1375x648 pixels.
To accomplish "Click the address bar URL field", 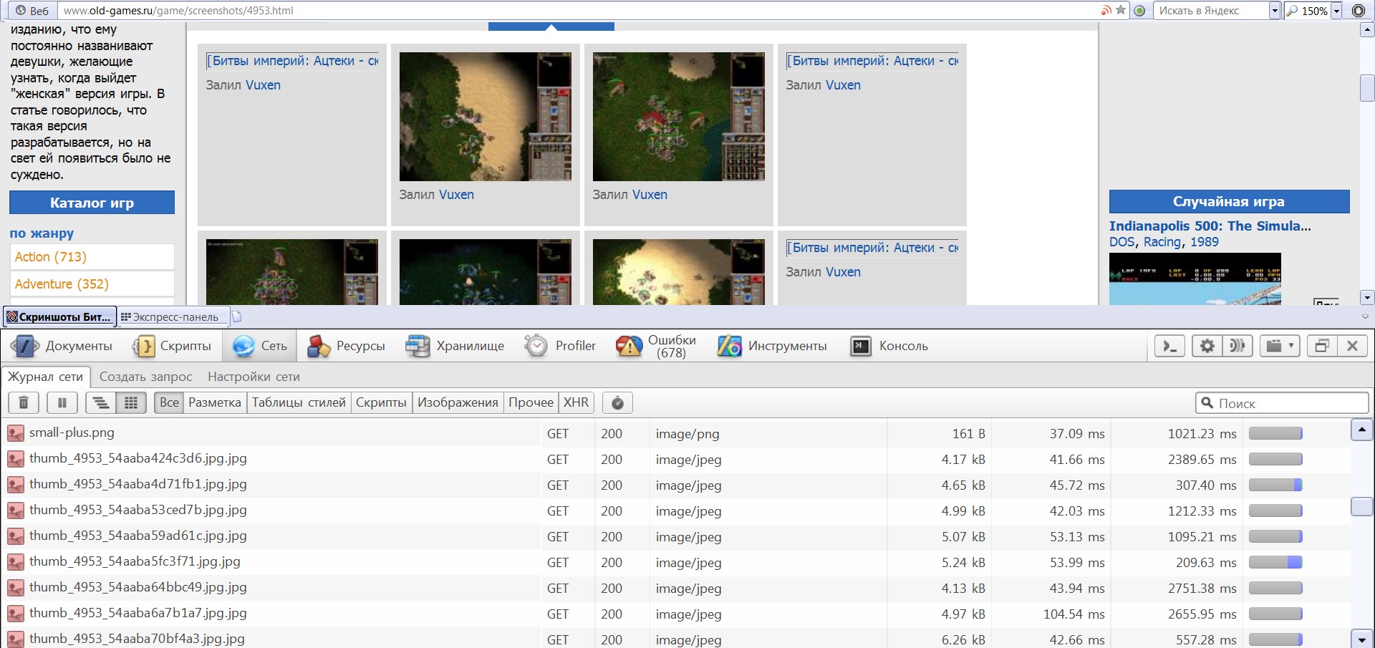I will point(576,11).
